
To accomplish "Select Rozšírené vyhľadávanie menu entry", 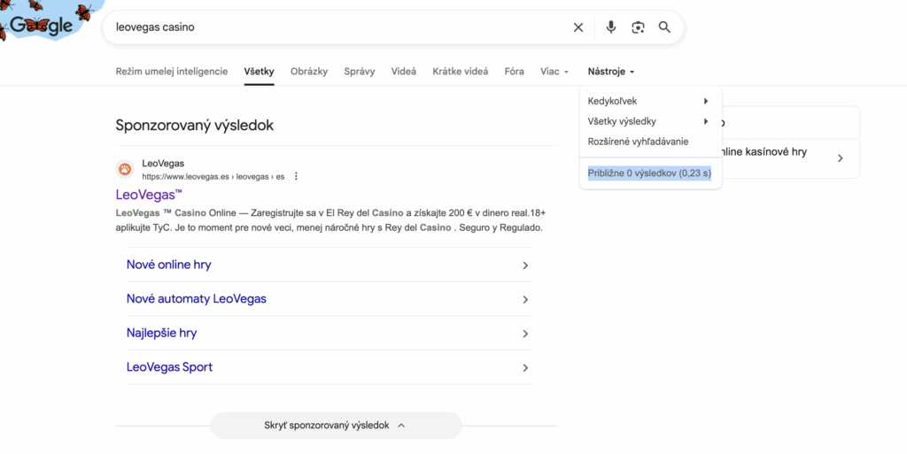I will pos(638,142).
